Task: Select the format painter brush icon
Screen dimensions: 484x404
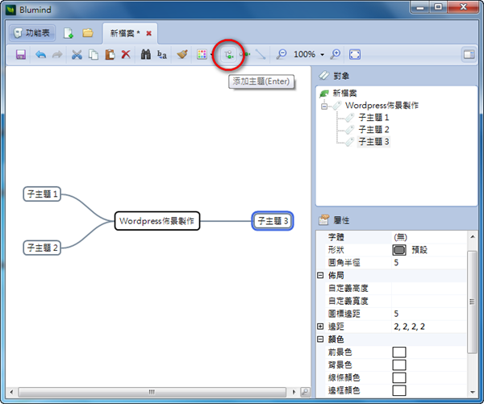Action: 182,54
